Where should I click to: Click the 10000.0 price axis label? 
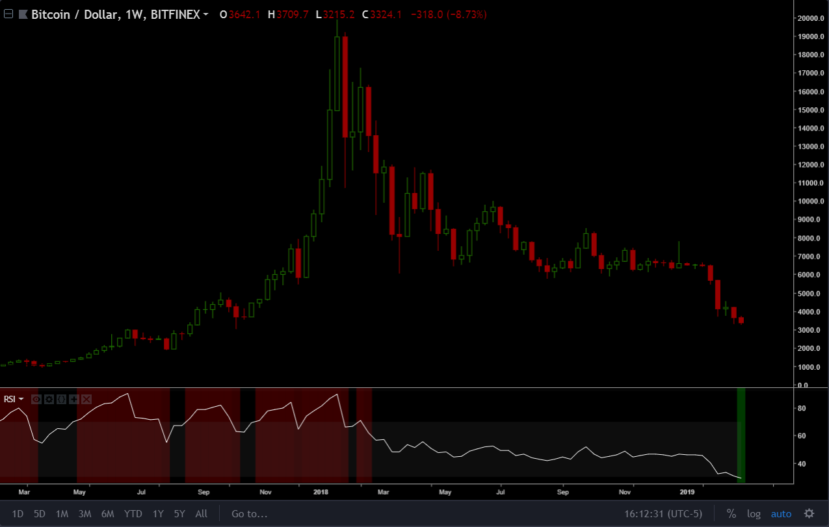(811, 201)
